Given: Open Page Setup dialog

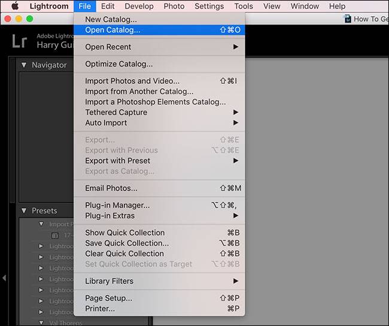Looking at the screenshot, I should click(x=108, y=298).
